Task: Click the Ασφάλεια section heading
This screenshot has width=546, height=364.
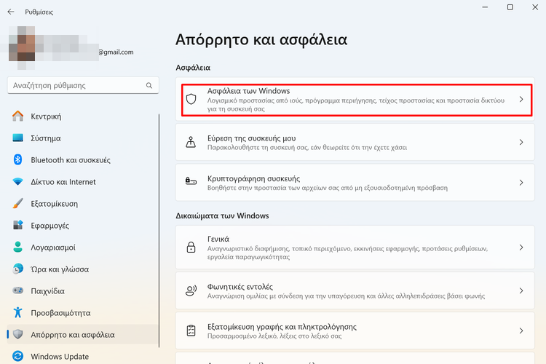Action: point(193,68)
